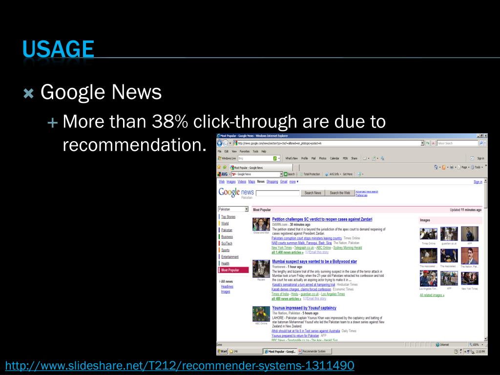Click the Search the Web button
The width and height of the screenshot is (500, 375).
coord(340,193)
